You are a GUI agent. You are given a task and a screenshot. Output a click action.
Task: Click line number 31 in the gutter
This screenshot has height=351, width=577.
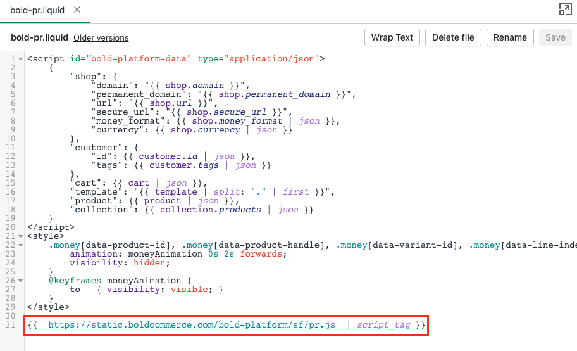(x=10, y=325)
